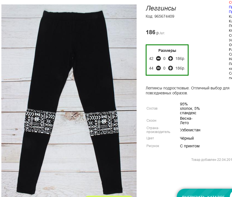Click the С принтом pattern value
232x197 pixels.
point(190,146)
